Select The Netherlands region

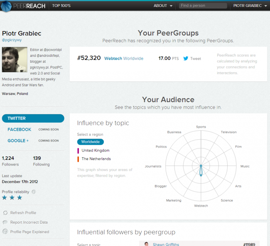click(96, 159)
